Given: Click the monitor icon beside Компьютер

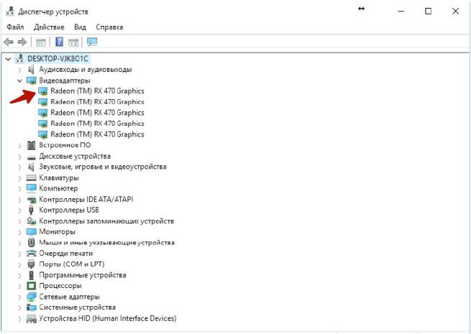Looking at the screenshot, I should click(31, 188).
